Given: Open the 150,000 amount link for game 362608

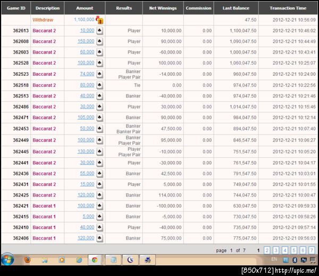Looking at the screenshot, I should click(86, 41).
